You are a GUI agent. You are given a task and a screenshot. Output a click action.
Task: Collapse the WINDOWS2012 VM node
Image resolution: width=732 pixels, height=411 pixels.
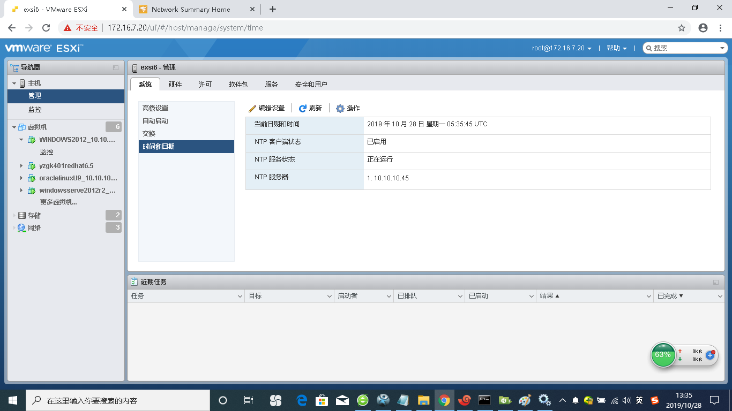(x=21, y=140)
